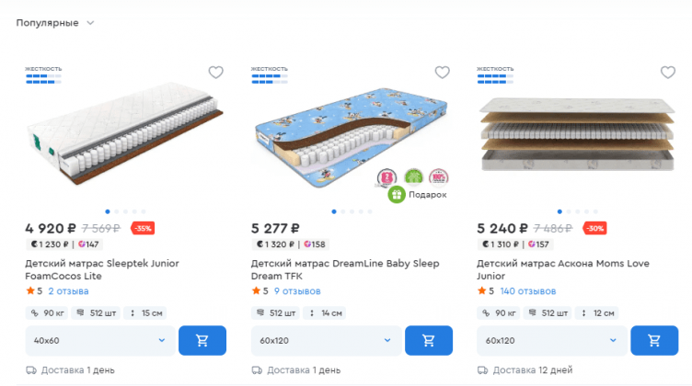Expand the 40x60 size selector
Screen dimensions: 692x386
[98, 340]
